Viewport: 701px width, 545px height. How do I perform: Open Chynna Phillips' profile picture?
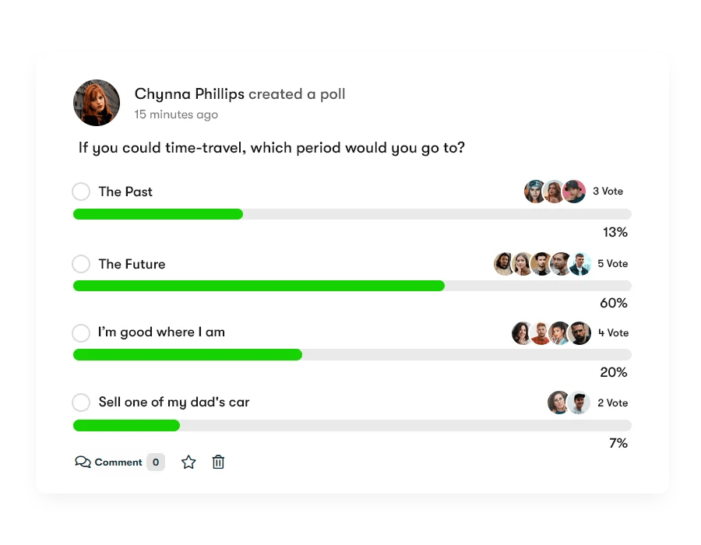97,103
